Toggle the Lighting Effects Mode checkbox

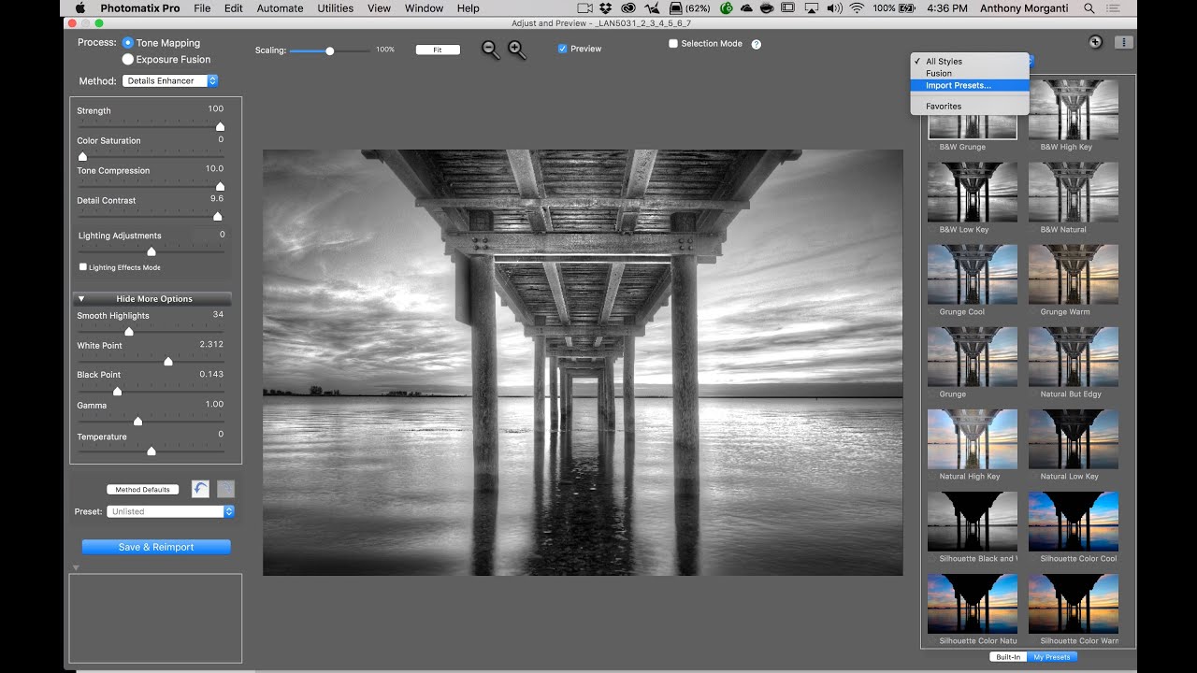click(x=83, y=267)
